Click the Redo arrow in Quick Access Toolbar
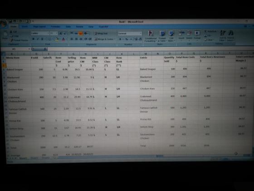Viewport: 254px width, 191px height. pyautogui.click(x=21, y=21)
